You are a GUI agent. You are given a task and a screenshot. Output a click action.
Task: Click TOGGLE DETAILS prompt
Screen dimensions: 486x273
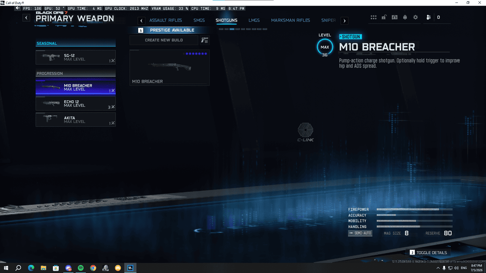tap(428, 253)
